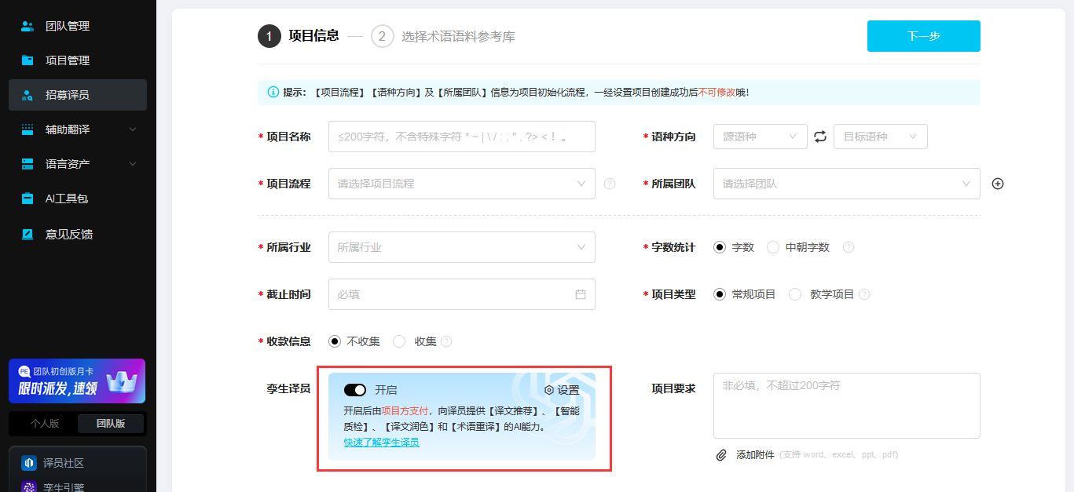
Task: Choose 收集 for 收款信息
Action: 399,341
